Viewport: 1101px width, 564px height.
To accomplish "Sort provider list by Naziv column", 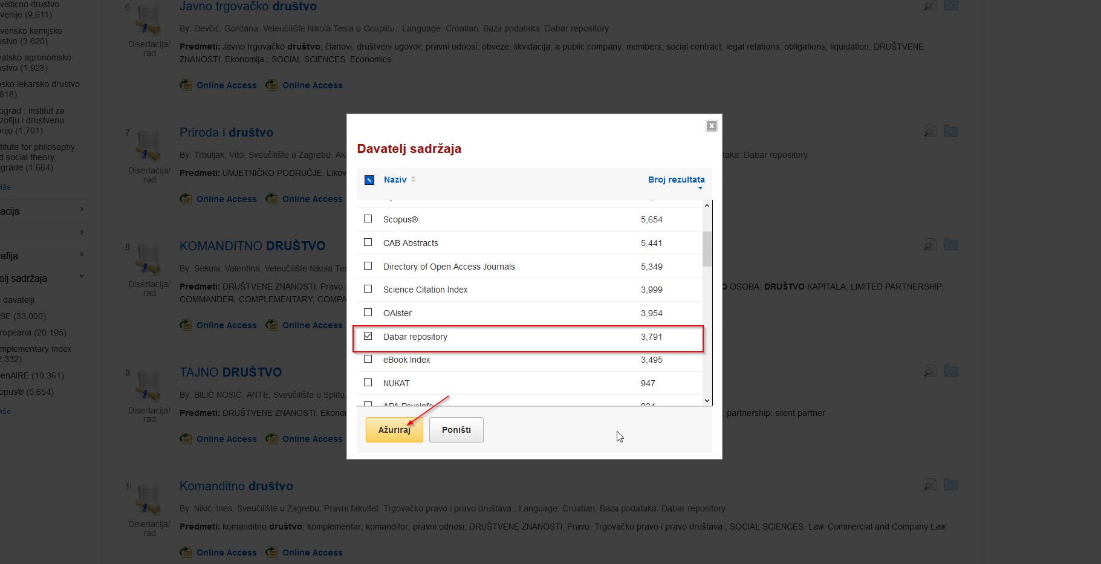I will [x=395, y=180].
